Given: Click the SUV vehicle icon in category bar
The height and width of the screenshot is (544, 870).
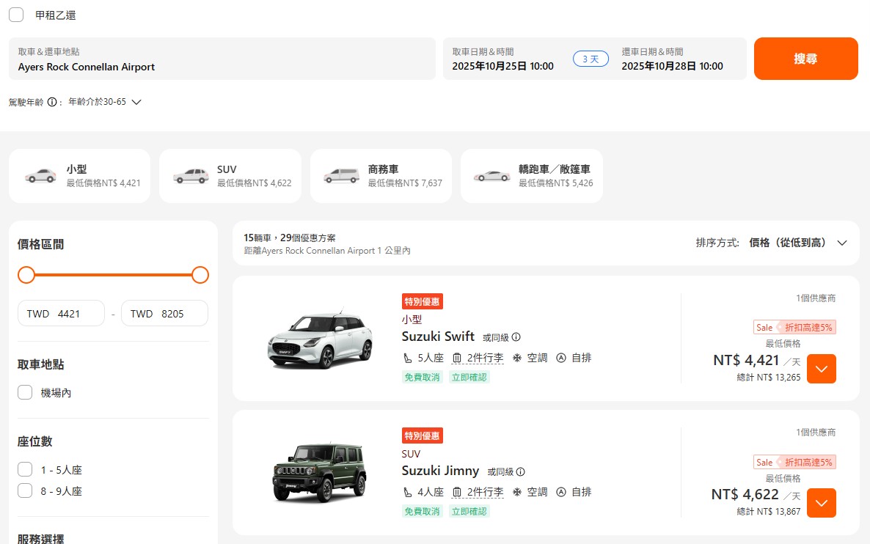Looking at the screenshot, I should [x=191, y=176].
